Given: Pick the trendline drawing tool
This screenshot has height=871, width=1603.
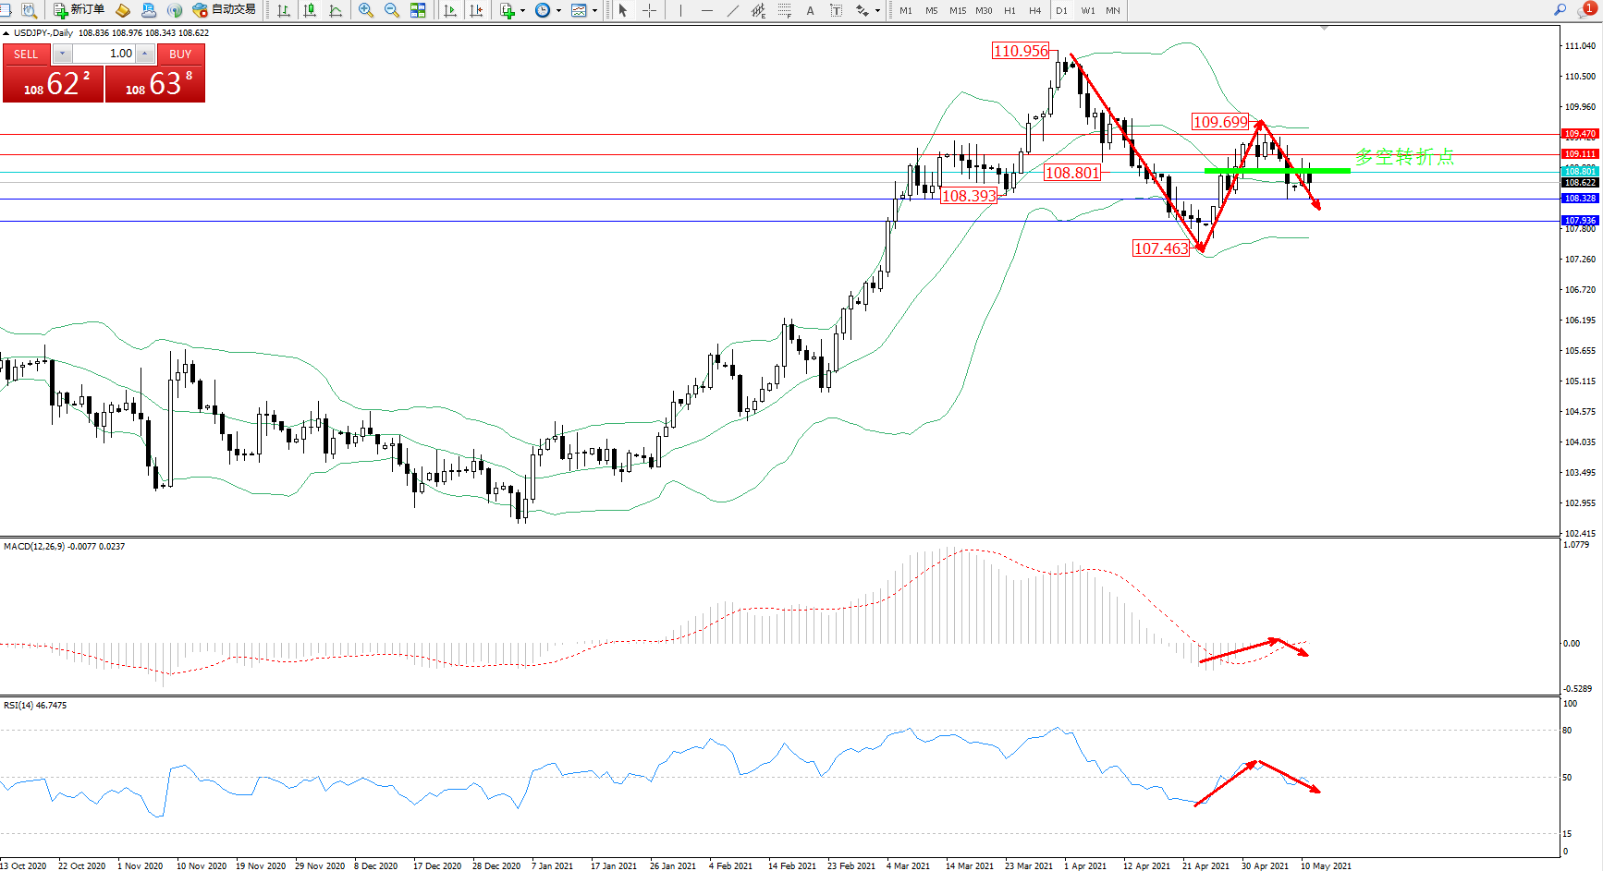Looking at the screenshot, I should pyautogui.click(x=733, y=10).
